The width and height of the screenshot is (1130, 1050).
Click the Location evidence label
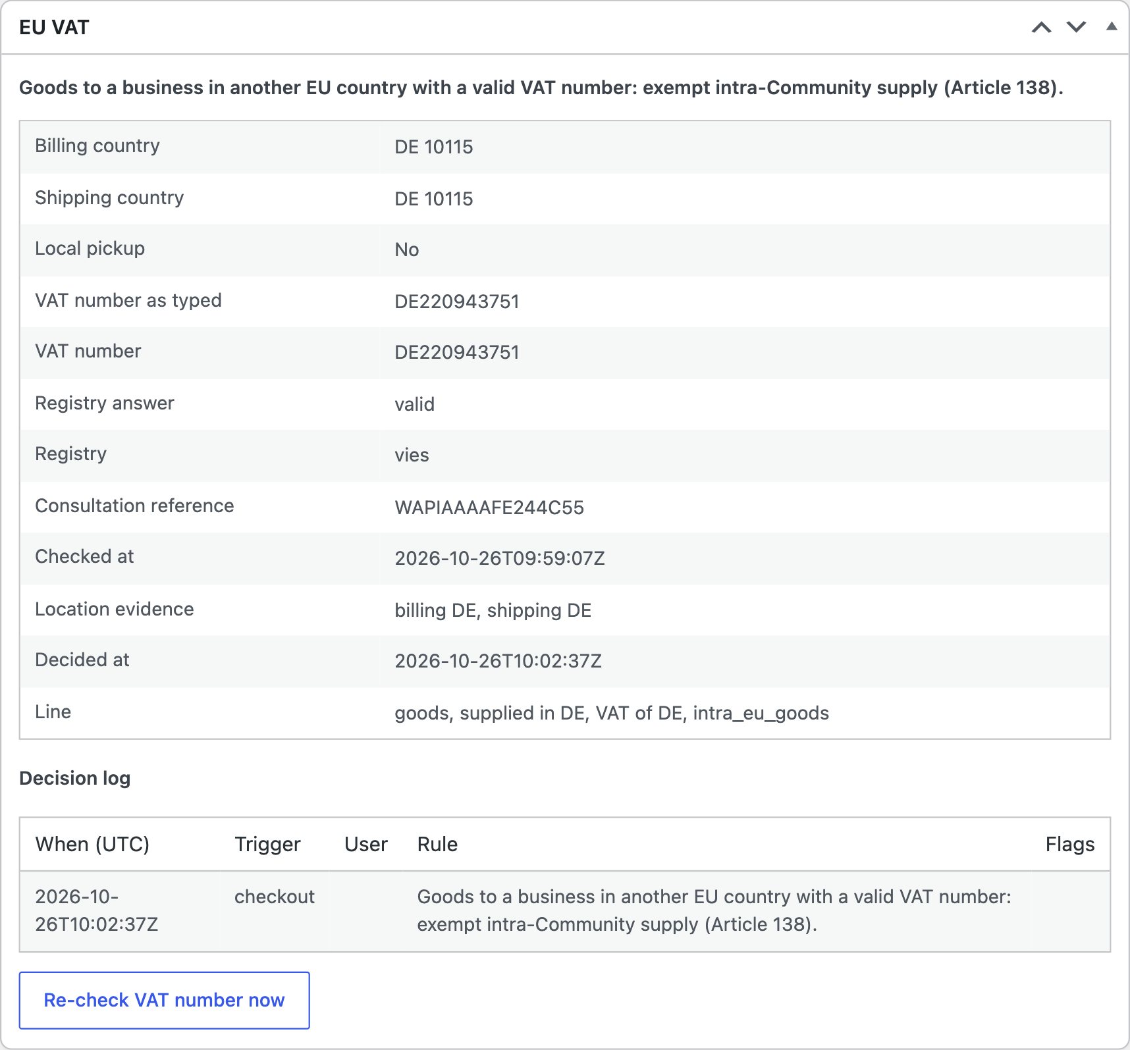tap(115, 609)
